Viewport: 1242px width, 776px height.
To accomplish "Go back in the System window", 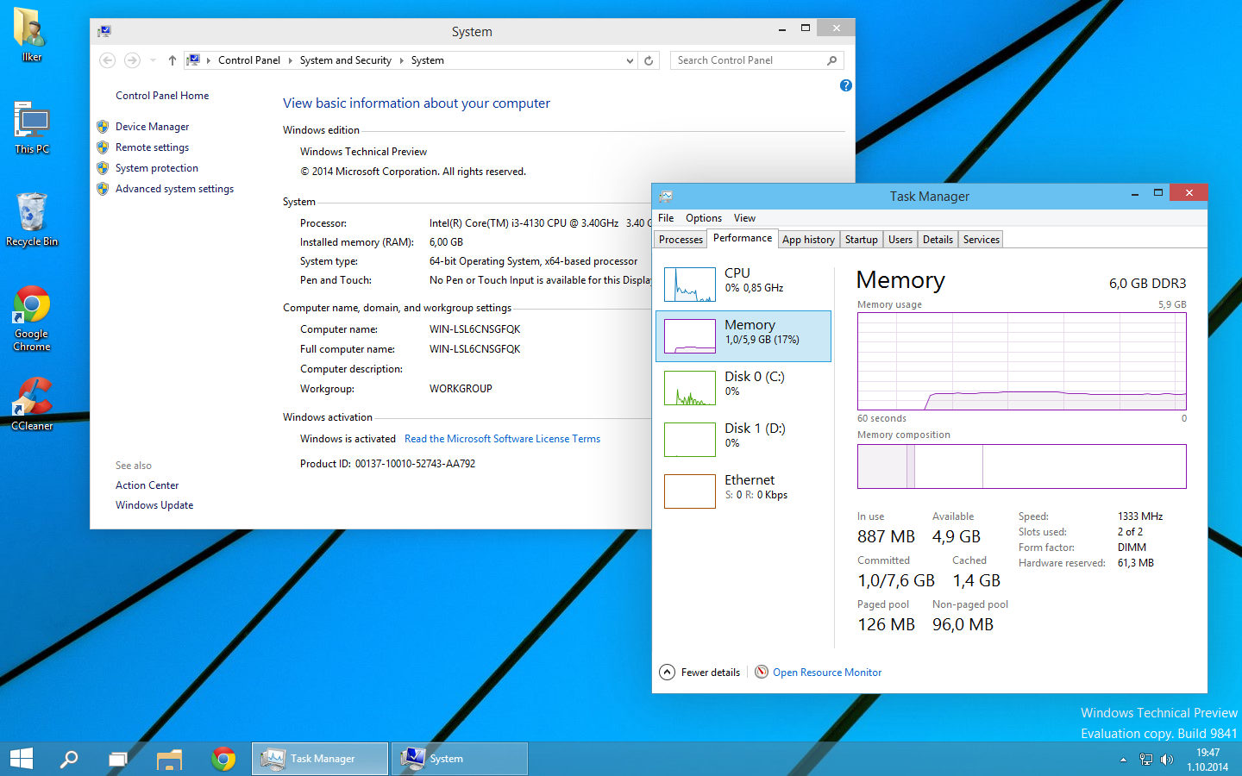I will pyautogui.click(x=108, y=60).
